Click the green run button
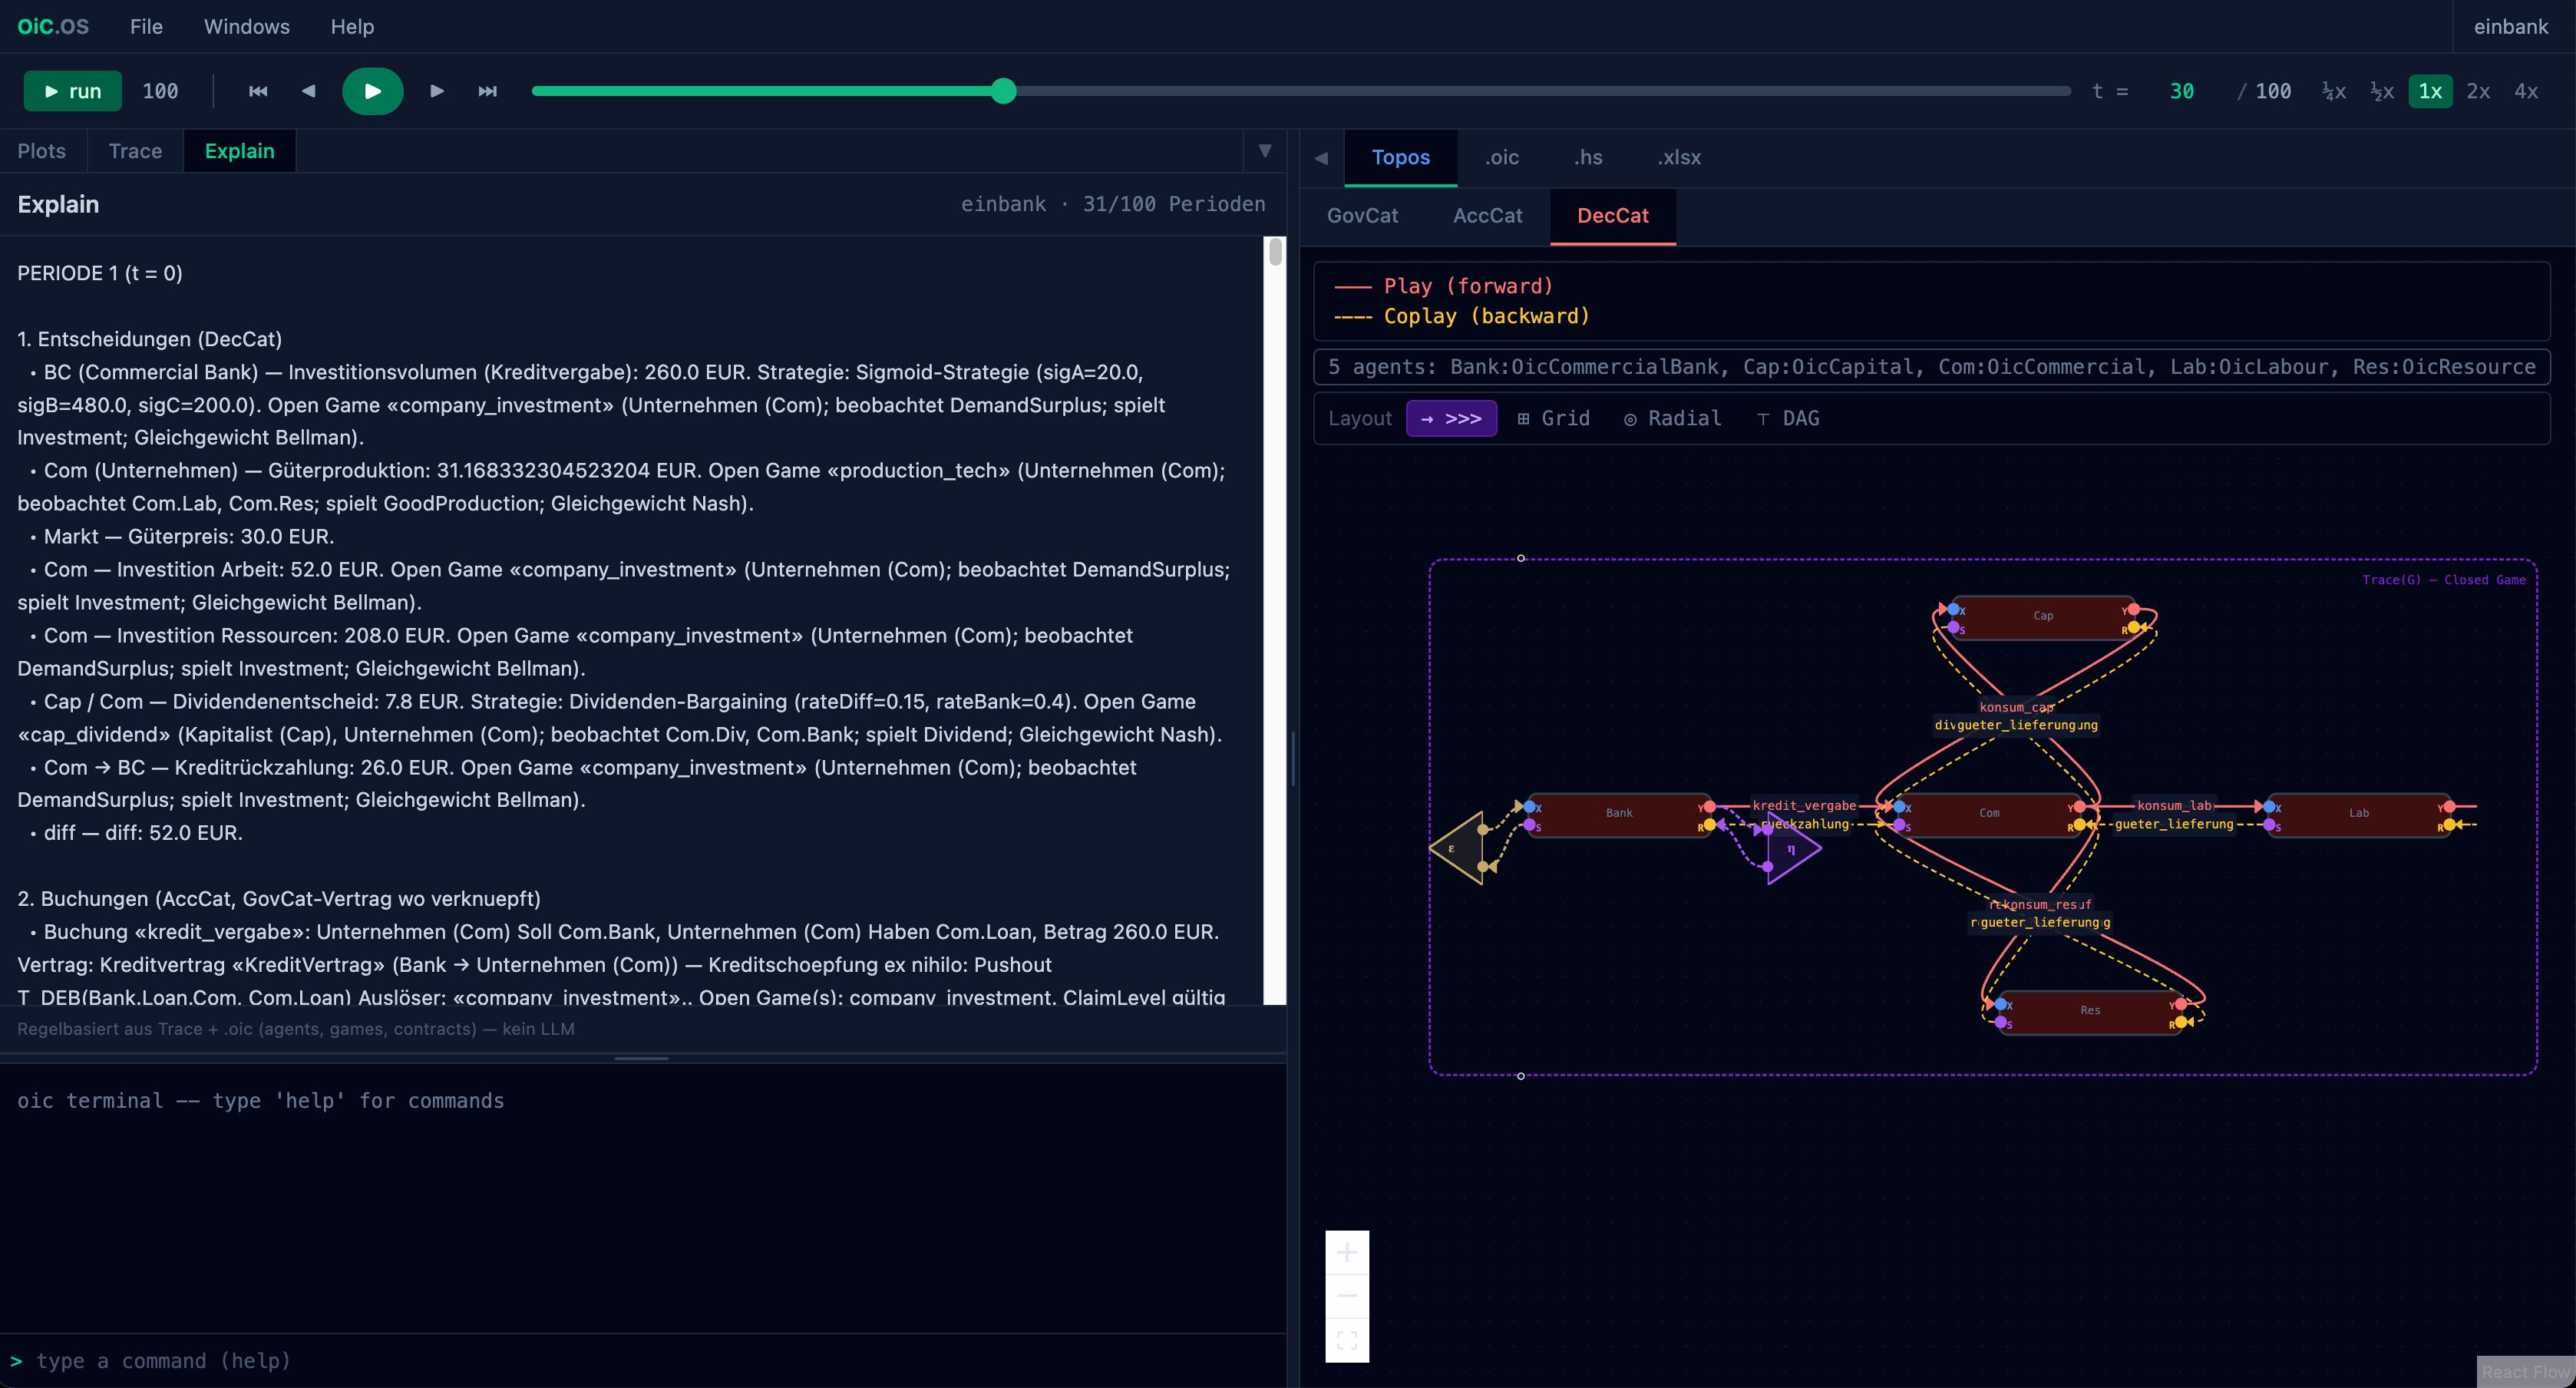2576x1388 pixels. (72, 91)
